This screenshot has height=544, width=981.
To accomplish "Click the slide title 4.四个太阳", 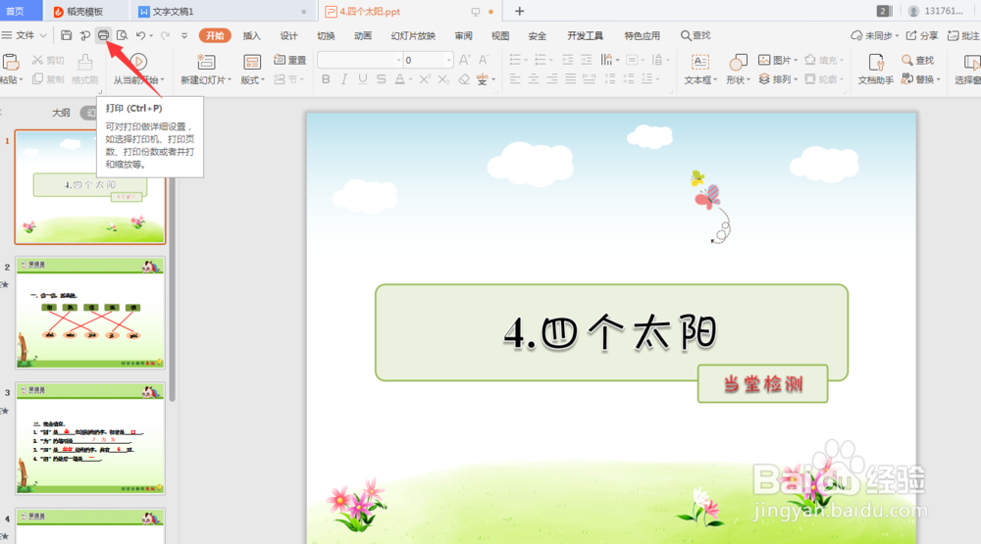I will [x=610, y=332].
